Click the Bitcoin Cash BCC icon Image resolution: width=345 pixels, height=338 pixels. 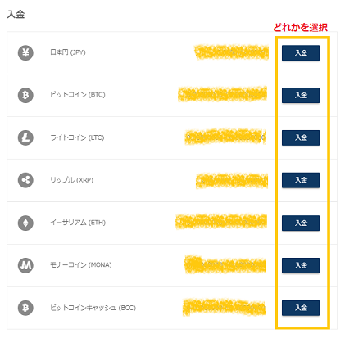pos(25,308)
